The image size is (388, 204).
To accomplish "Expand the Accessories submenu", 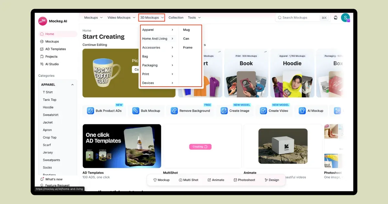I will [158, 48].
